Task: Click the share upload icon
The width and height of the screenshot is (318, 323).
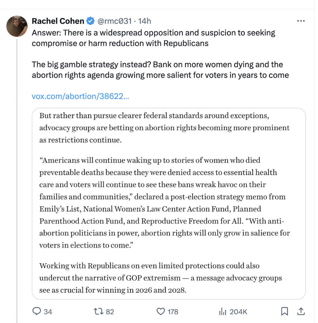Action: [x=301, y=312]
